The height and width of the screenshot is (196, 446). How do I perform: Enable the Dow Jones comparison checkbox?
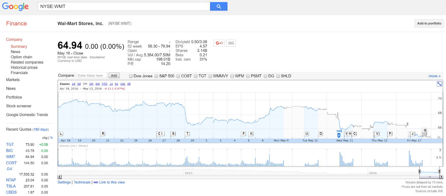pyautogui.click(x=131, y=76)
